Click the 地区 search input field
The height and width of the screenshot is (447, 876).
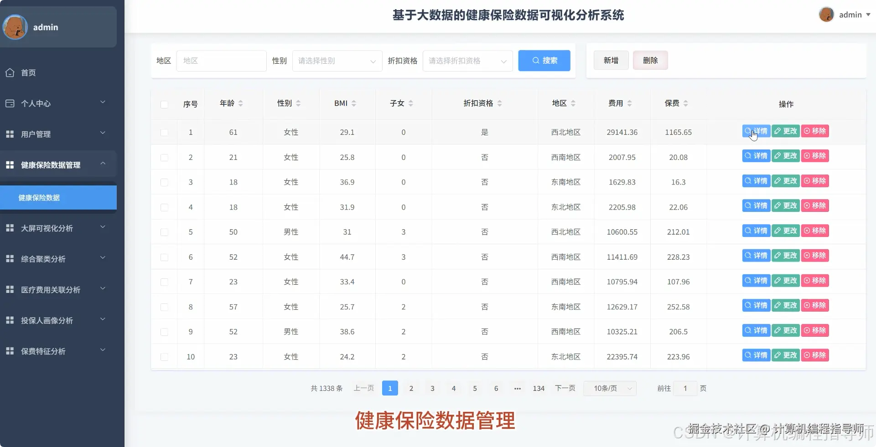tap(221, 61)
